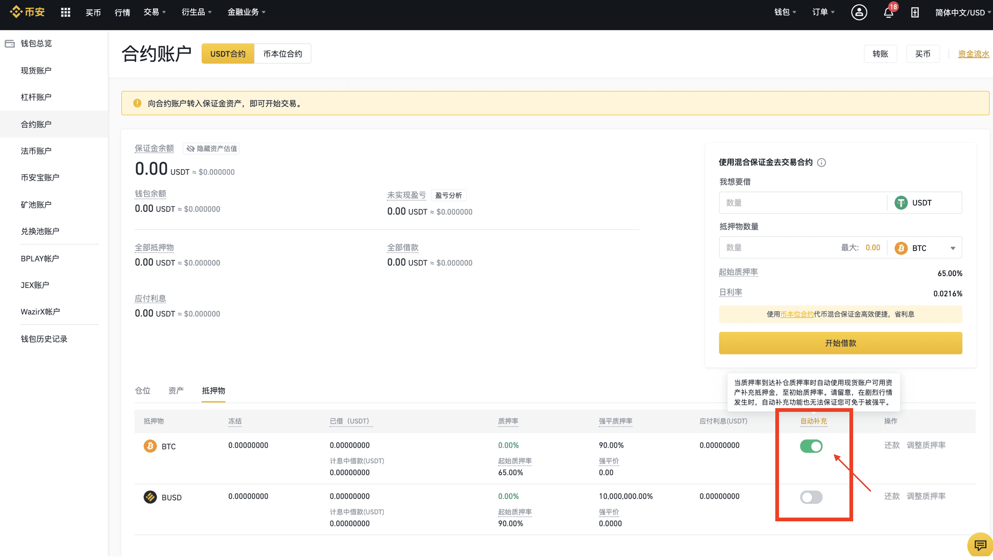The width and height of the screenshot is (993, 560).
Task: Open the 订单 dropdown in the header
Action: click(823, 12)
